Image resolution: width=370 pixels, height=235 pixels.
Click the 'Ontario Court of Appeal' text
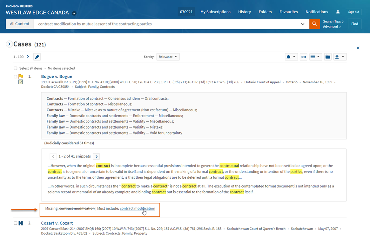262,82
